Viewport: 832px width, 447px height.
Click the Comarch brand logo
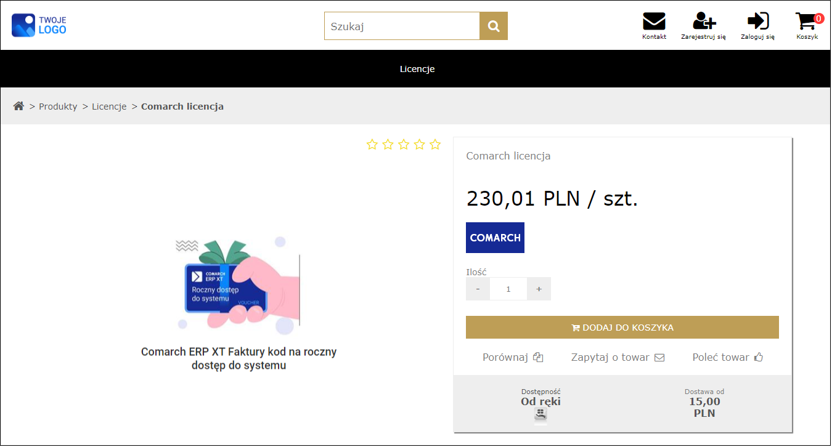pyautogui.click(x=495, y=238)
